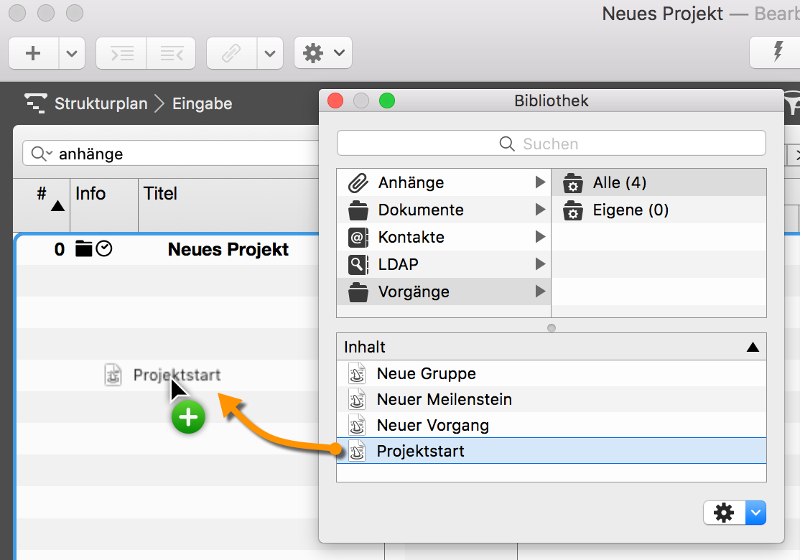Select Dokumente in the library list
The height and width of the screenshot is (560, 800).
pyautogui.click(x=420, y=210)
